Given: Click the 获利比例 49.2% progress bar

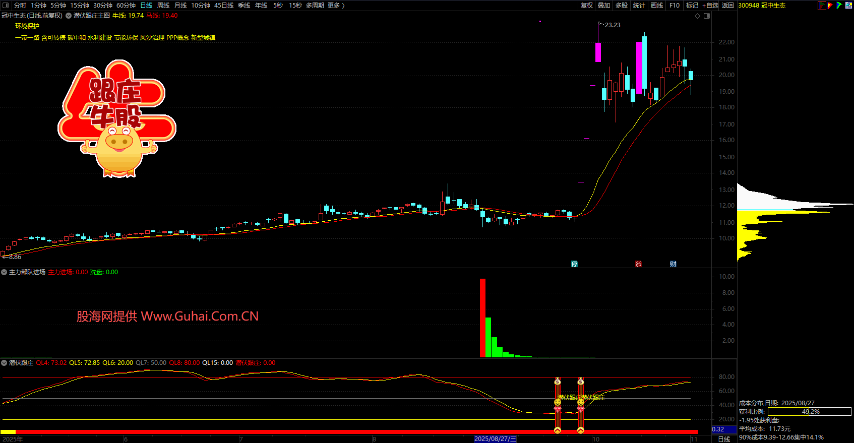Looking at the screenshot, I should click(x=809, y=412).
